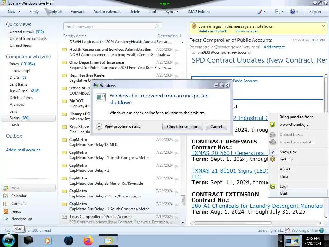The height and width of the screenshot is (247, 329).
Task: Click the message list vertical scrollbar thumb
Action: 183,200
